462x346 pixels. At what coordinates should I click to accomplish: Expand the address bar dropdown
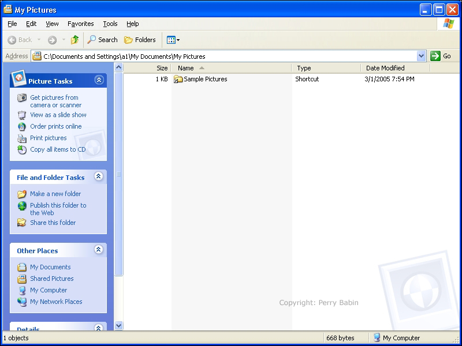pyautogui.click(x=422, y=56)
